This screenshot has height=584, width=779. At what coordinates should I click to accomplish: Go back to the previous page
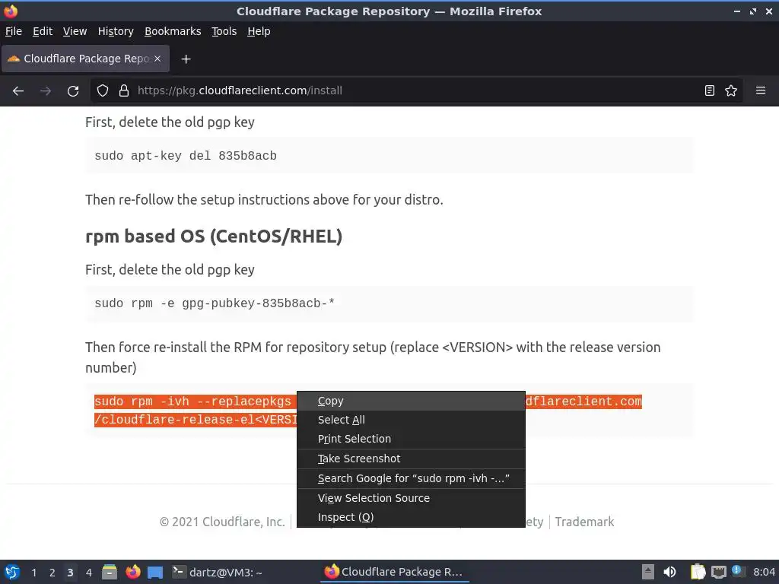coord(18,91)
